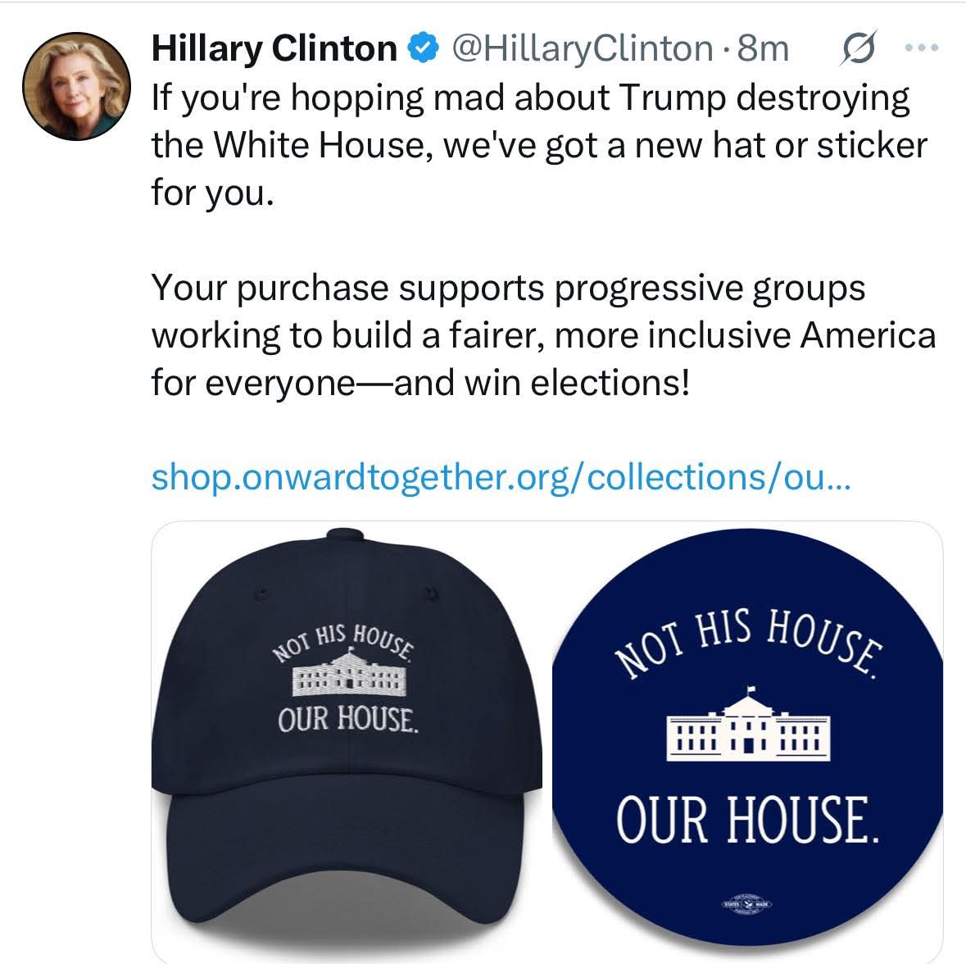Open the shop.onwardtogether.org collections link
The height and width of the screenshot is (964, 966).
(501, 478)
